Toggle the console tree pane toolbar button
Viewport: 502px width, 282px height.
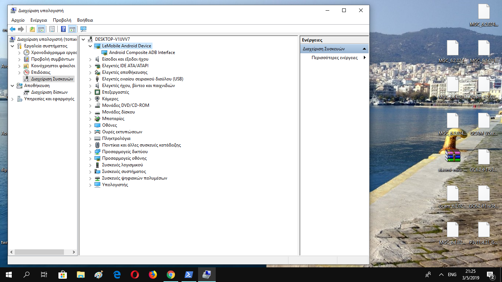(41, 29)
